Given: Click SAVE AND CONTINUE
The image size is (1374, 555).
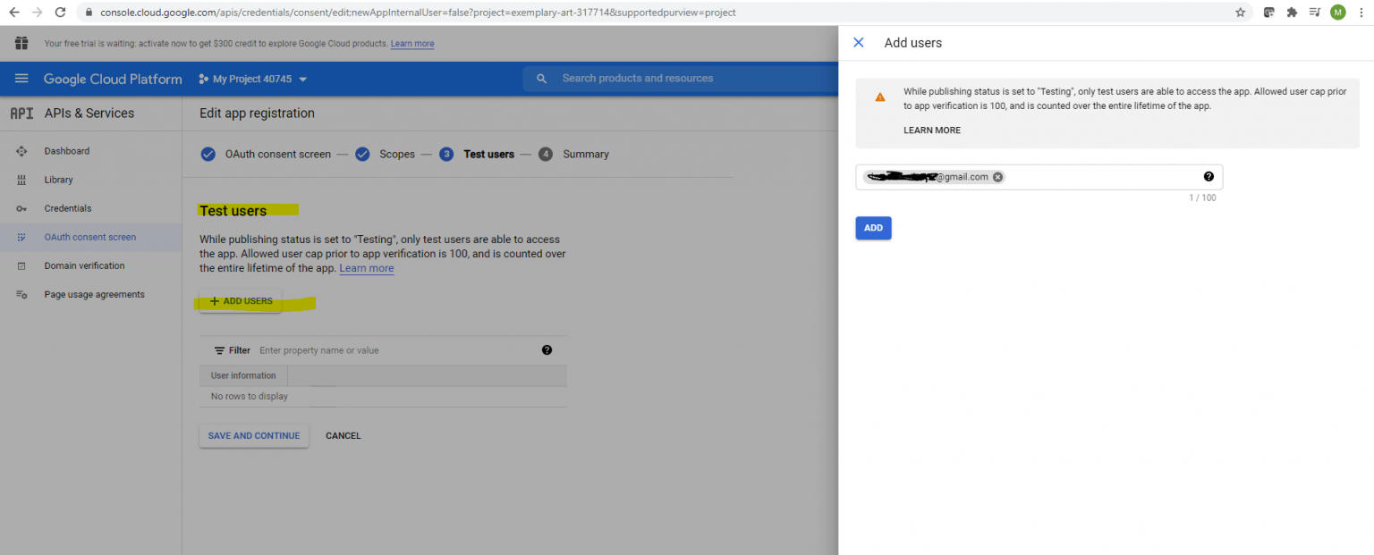Looking at the screenshot, I should coord(253,435).
